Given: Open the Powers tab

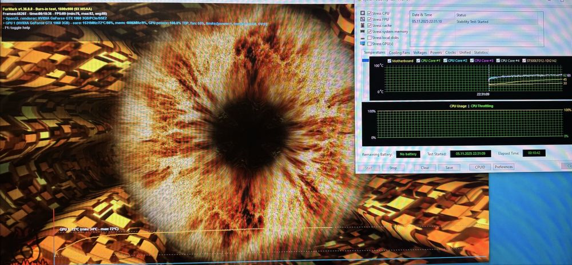Looking at the screenshot, I should point(436,53).
